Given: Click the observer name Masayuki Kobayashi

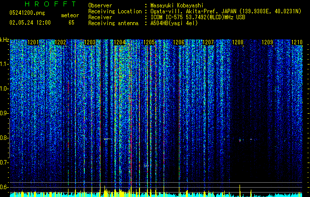Looking at the screenshot, I should tap(177, 5).
